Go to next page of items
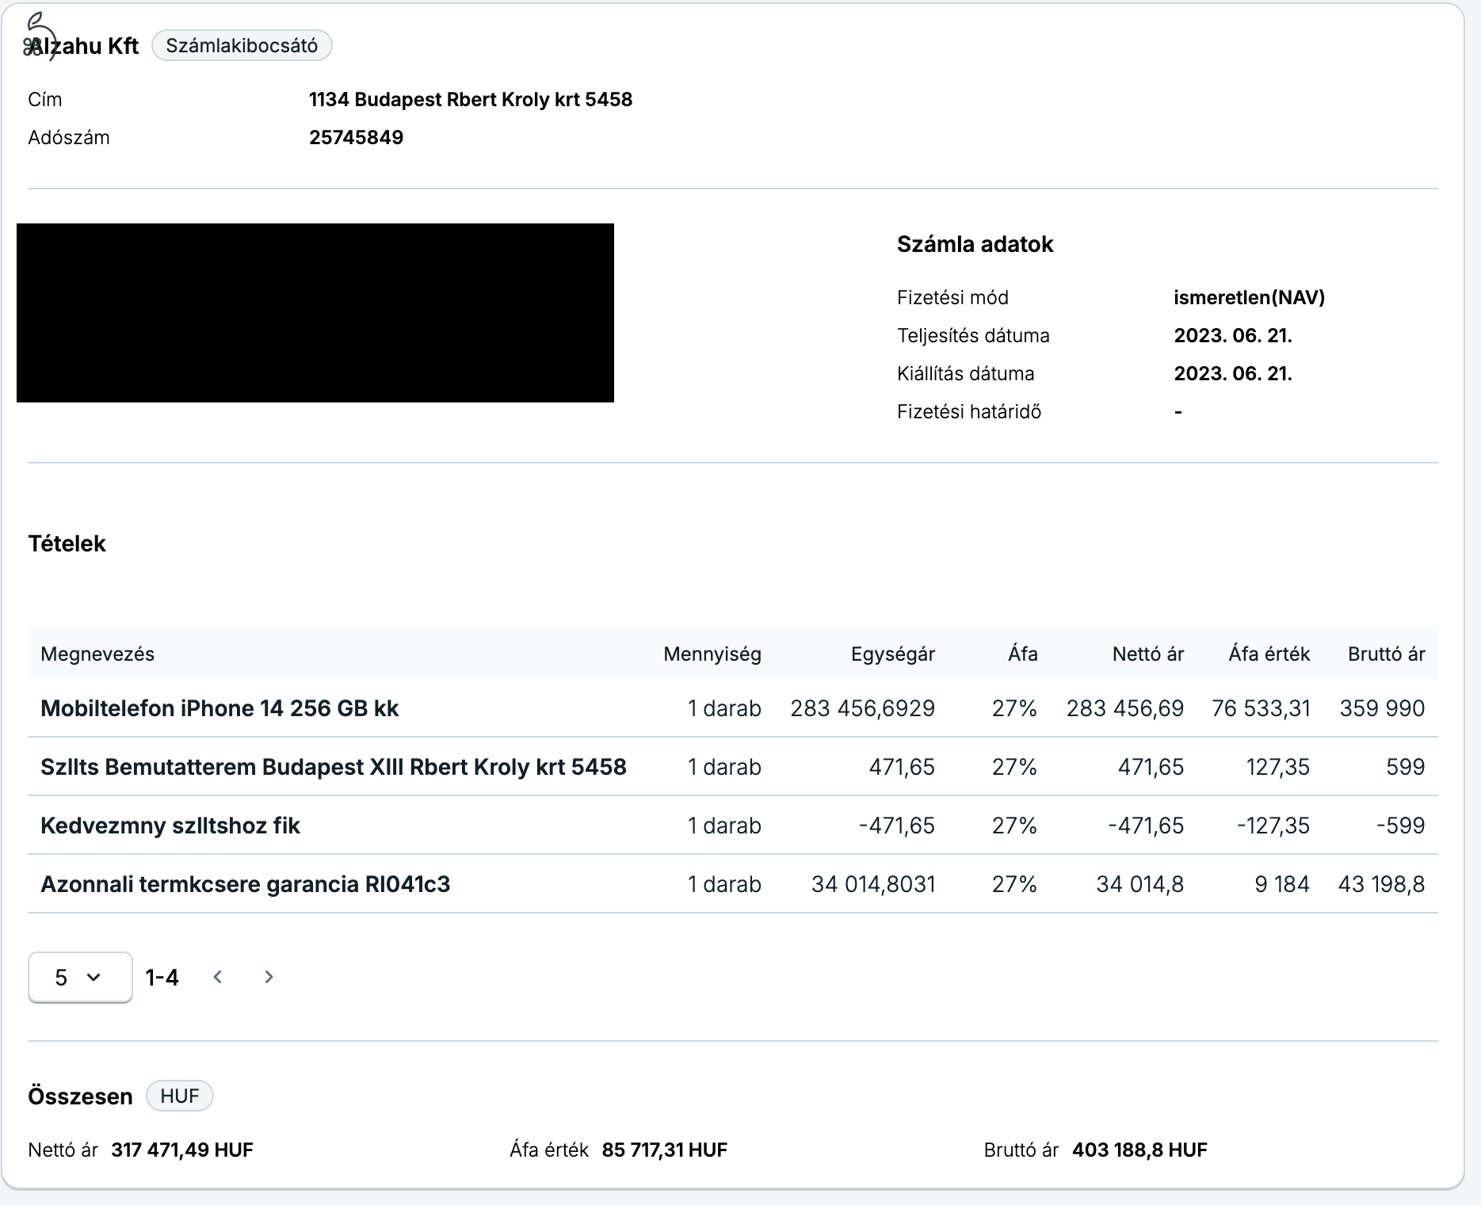 point(269,977)
